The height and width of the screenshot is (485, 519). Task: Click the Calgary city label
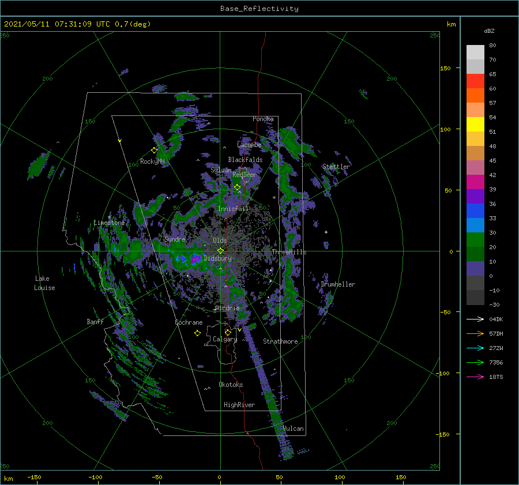(225, 339)
